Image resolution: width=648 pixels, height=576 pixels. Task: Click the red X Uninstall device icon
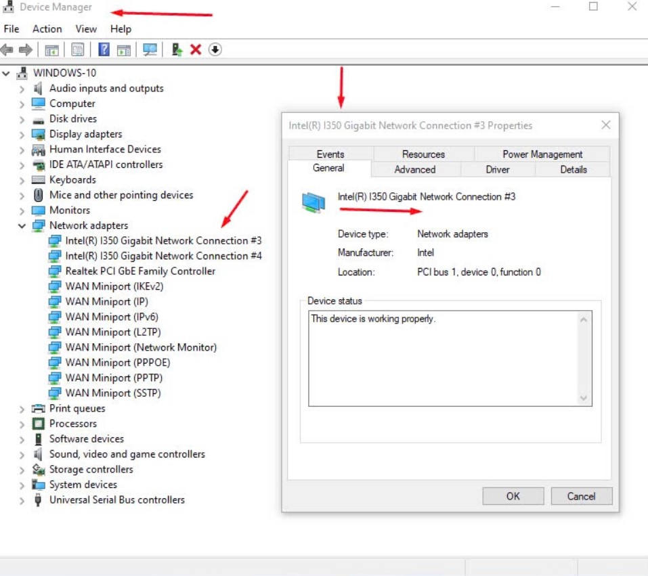click(x=196, y=49)
